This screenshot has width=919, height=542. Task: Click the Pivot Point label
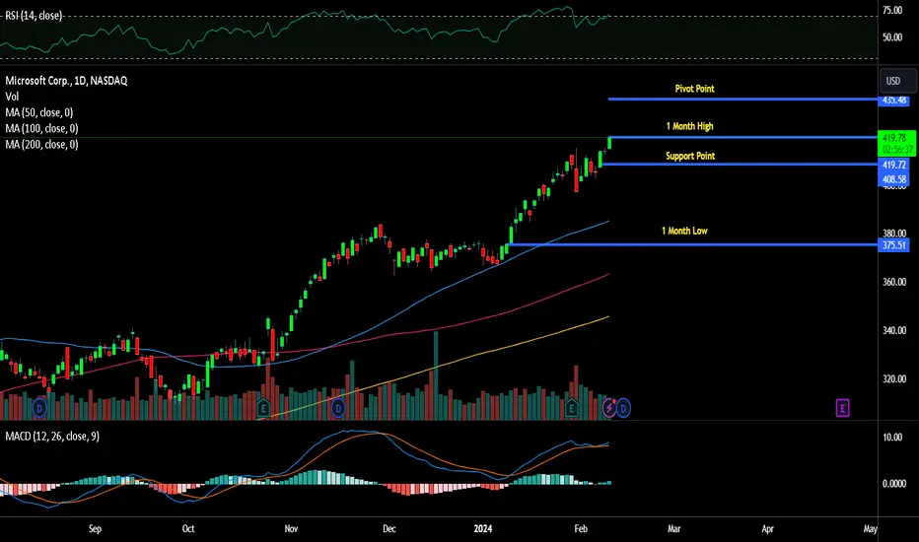(694, 89)
